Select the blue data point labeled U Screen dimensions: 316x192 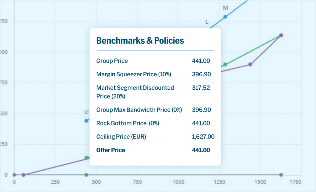pos(86,121)
